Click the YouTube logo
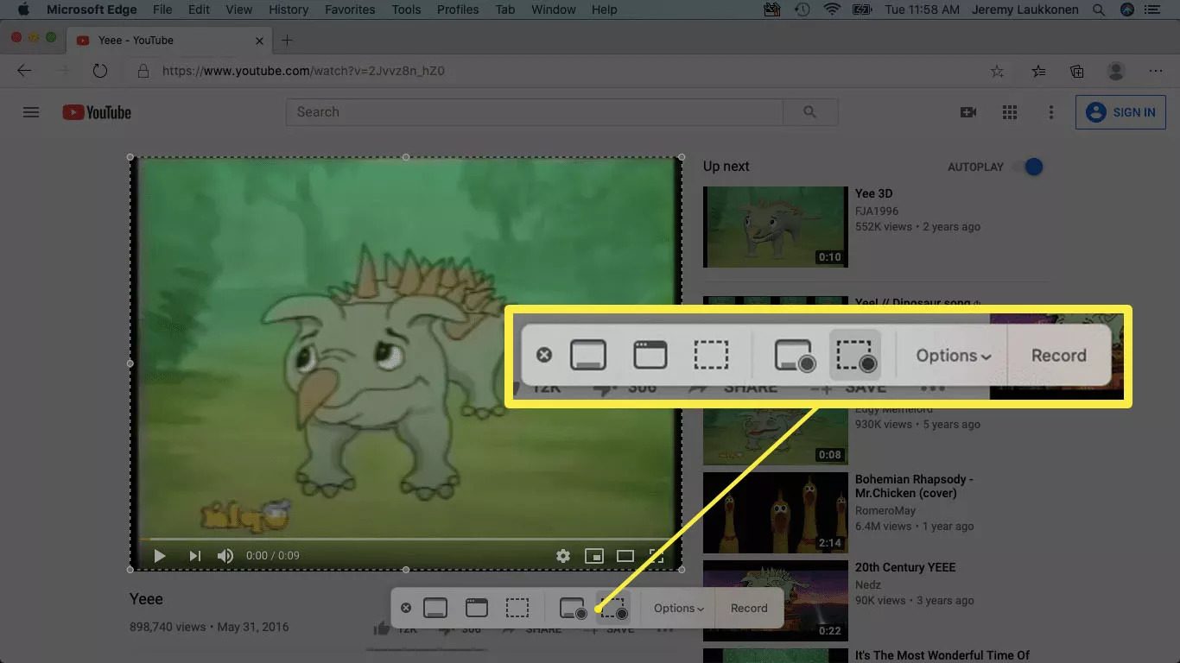The image size is (1180, 663). point(97,112)
